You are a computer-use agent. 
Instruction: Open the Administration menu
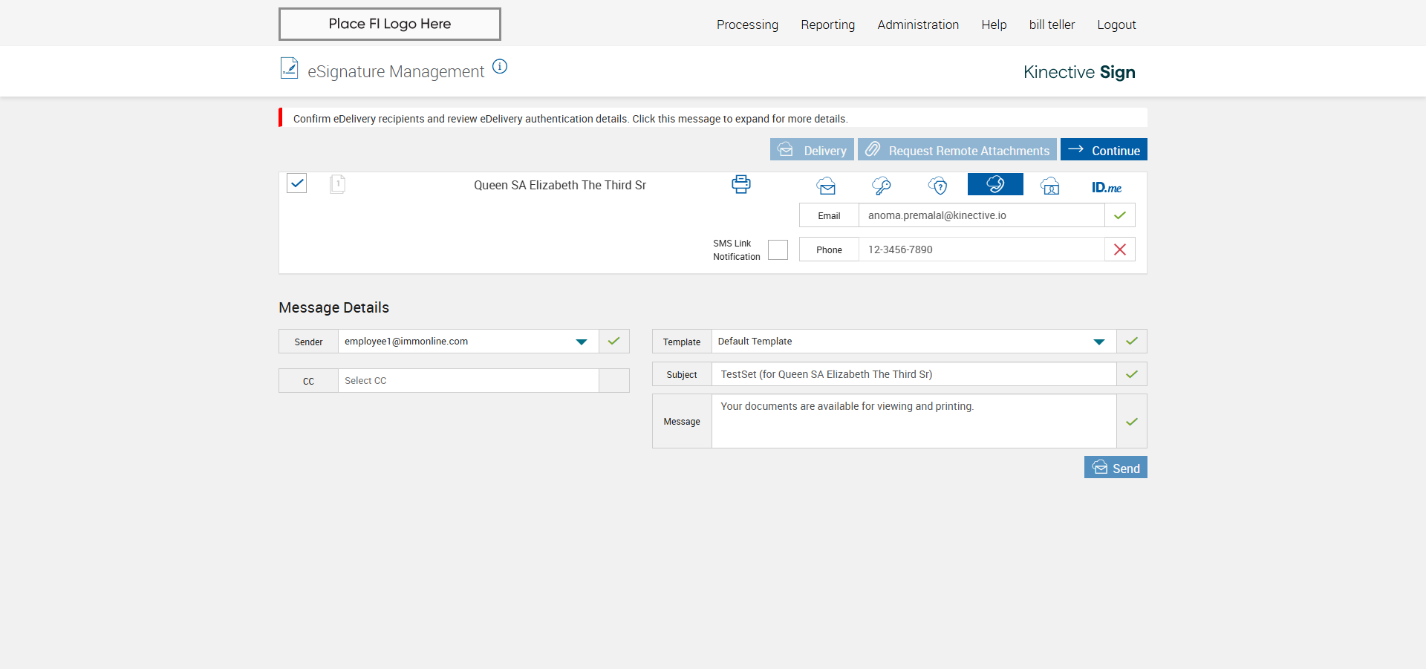[918, 25]
